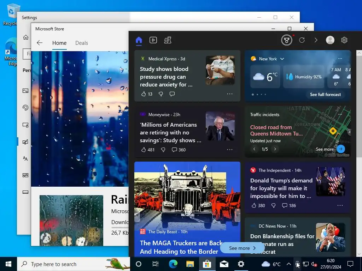The image size is (362, 271).
Task: Open Task View on taskbar
Action: (156, 264)
